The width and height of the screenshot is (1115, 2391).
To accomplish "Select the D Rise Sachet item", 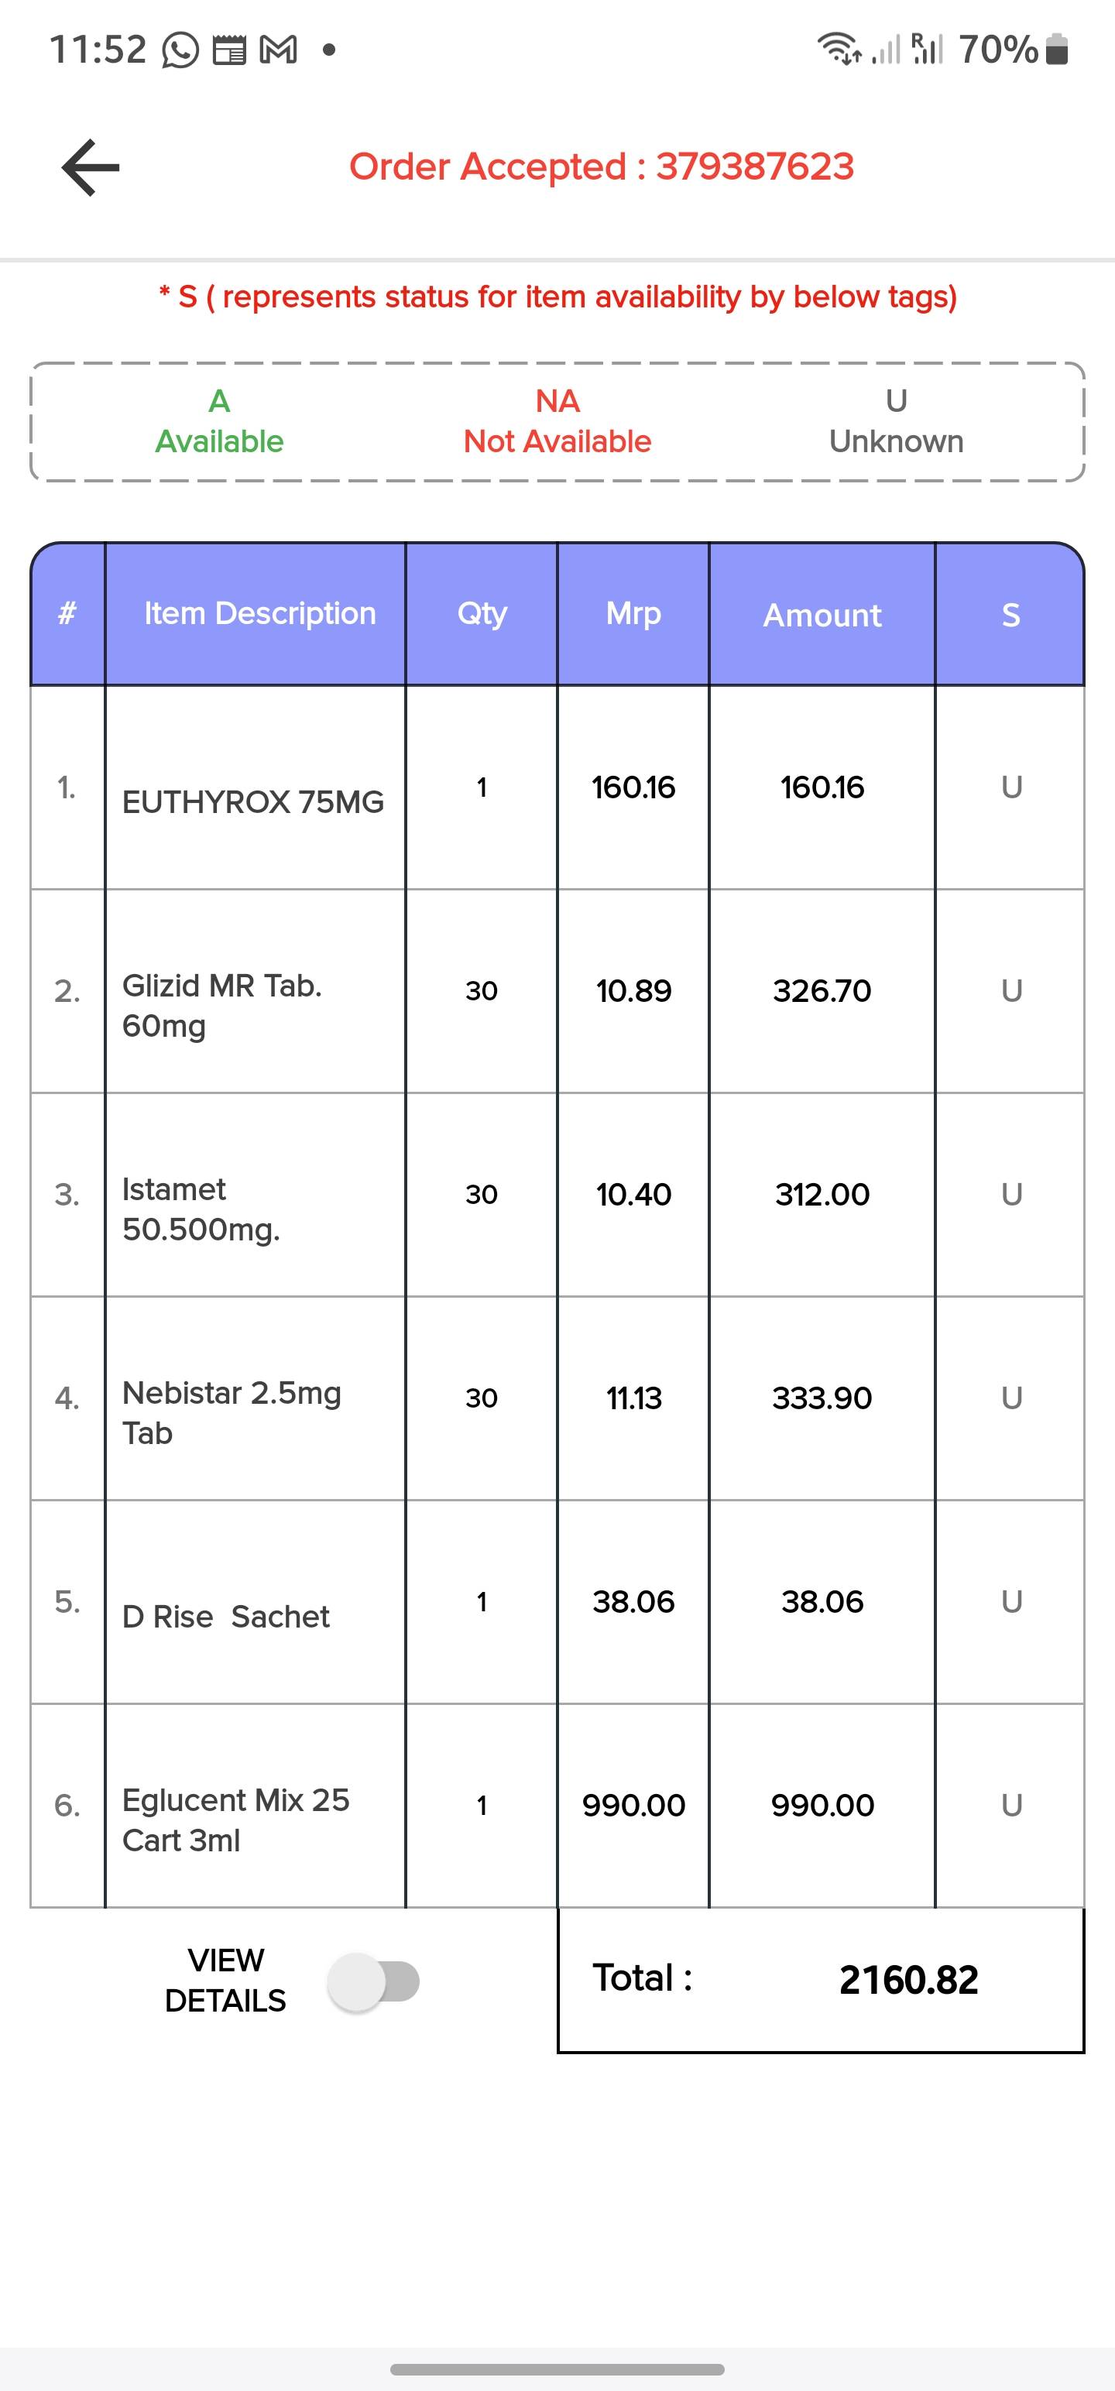I will point(225,1616).
